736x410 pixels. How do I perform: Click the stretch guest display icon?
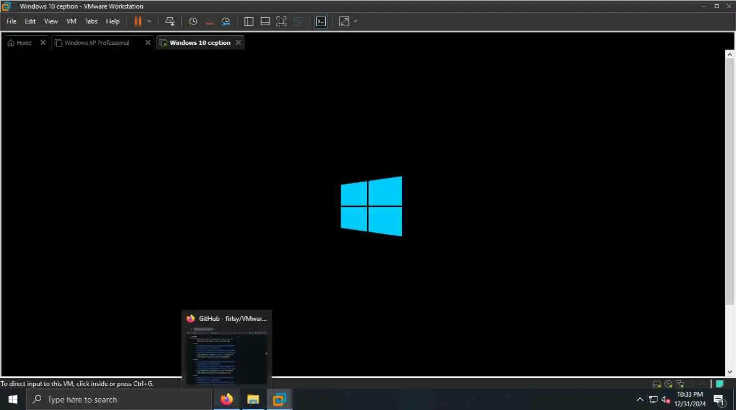click(x=344, y=21)
